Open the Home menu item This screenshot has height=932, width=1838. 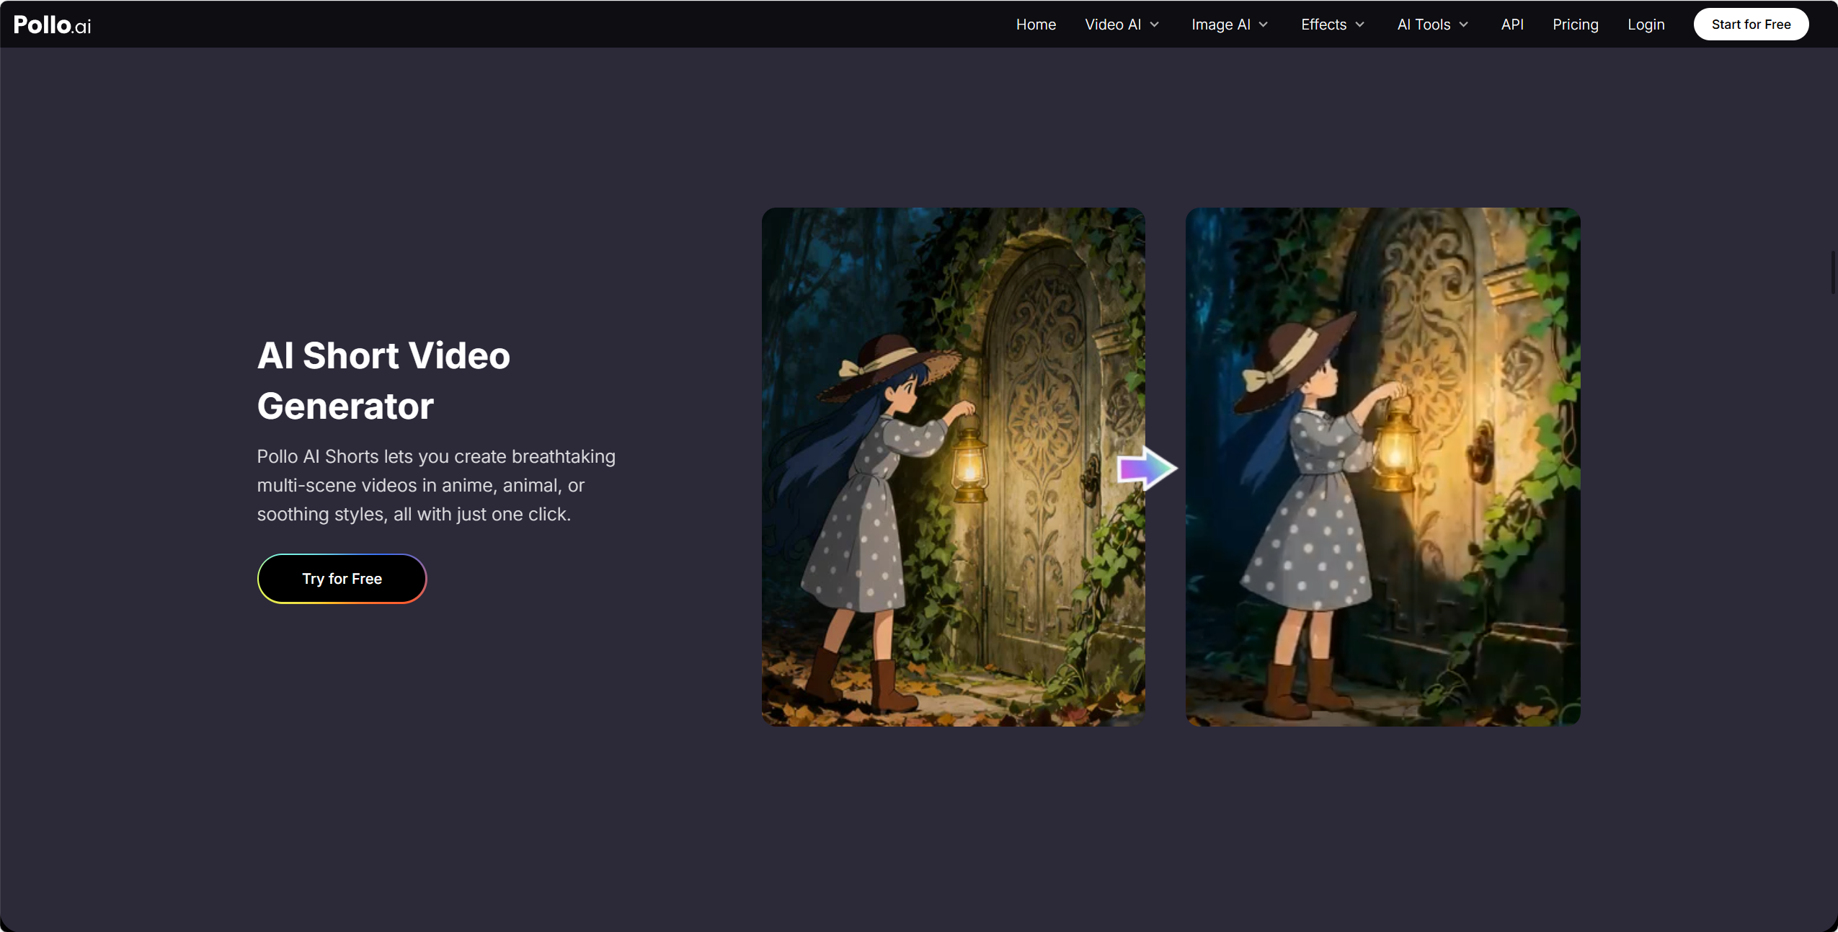1036,25
